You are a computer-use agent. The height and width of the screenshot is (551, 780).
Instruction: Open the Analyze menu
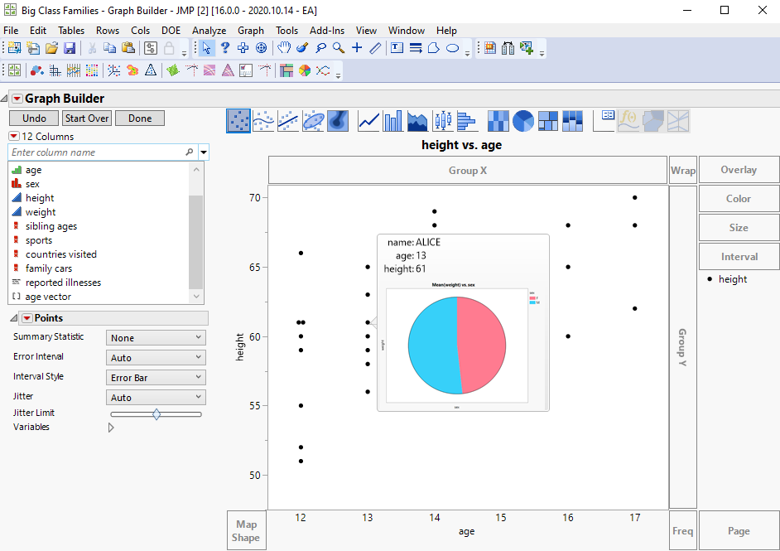pyautogui.click(x=209, y=30)
